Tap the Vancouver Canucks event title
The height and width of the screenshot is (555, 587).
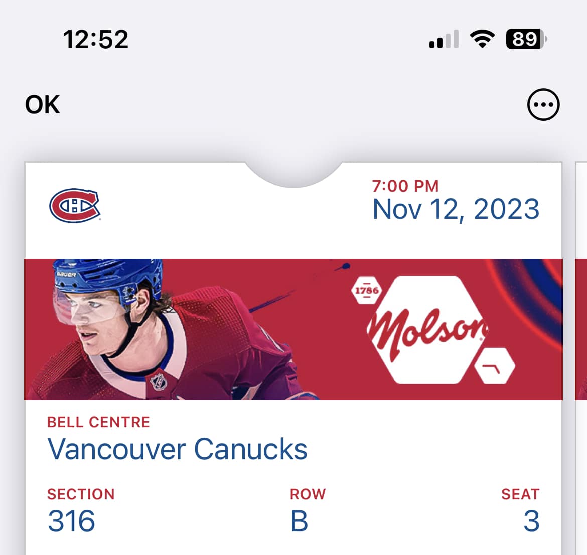tap(177, 449)
